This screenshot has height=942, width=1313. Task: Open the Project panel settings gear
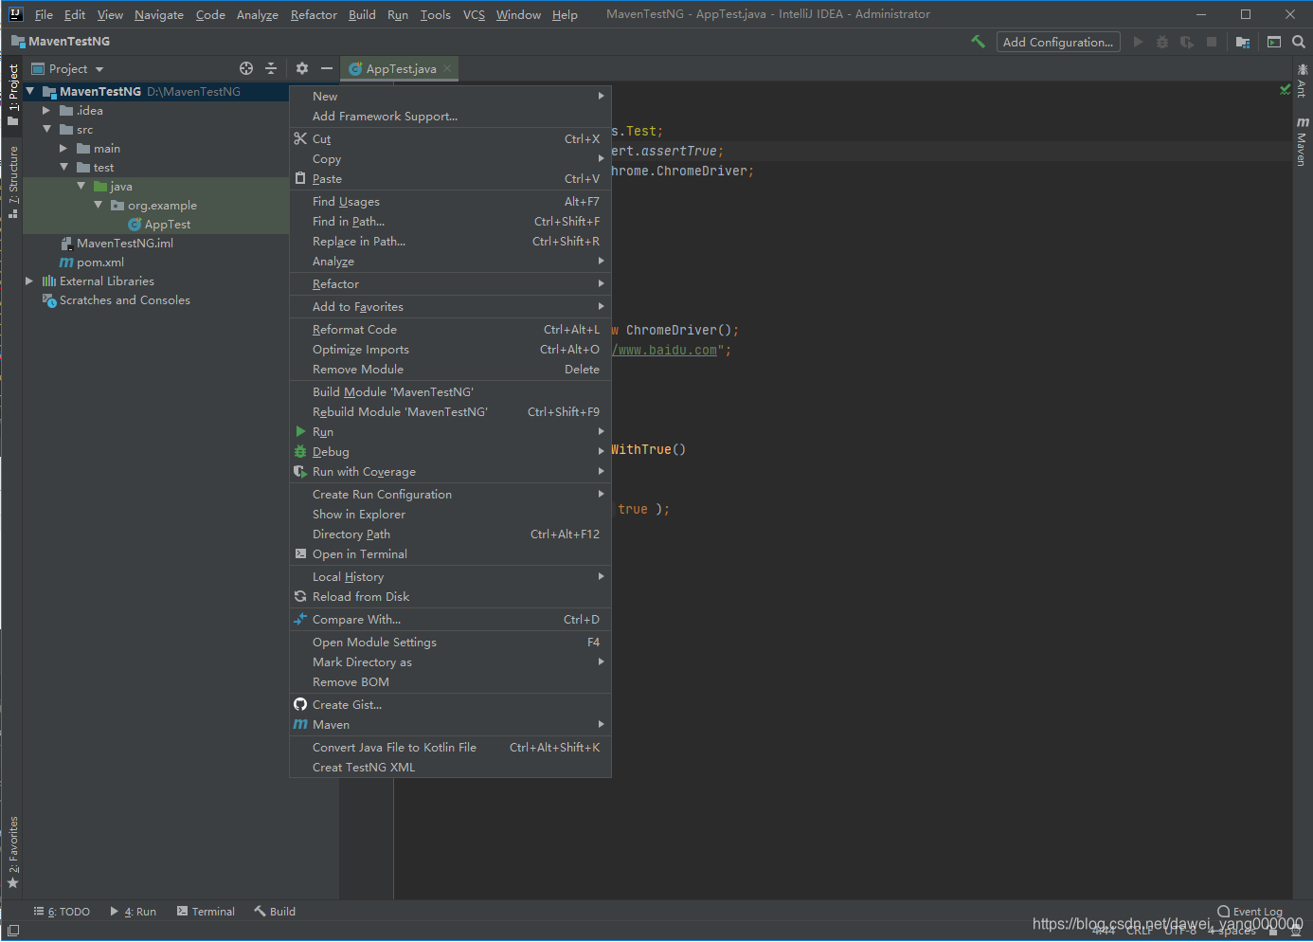302,68
